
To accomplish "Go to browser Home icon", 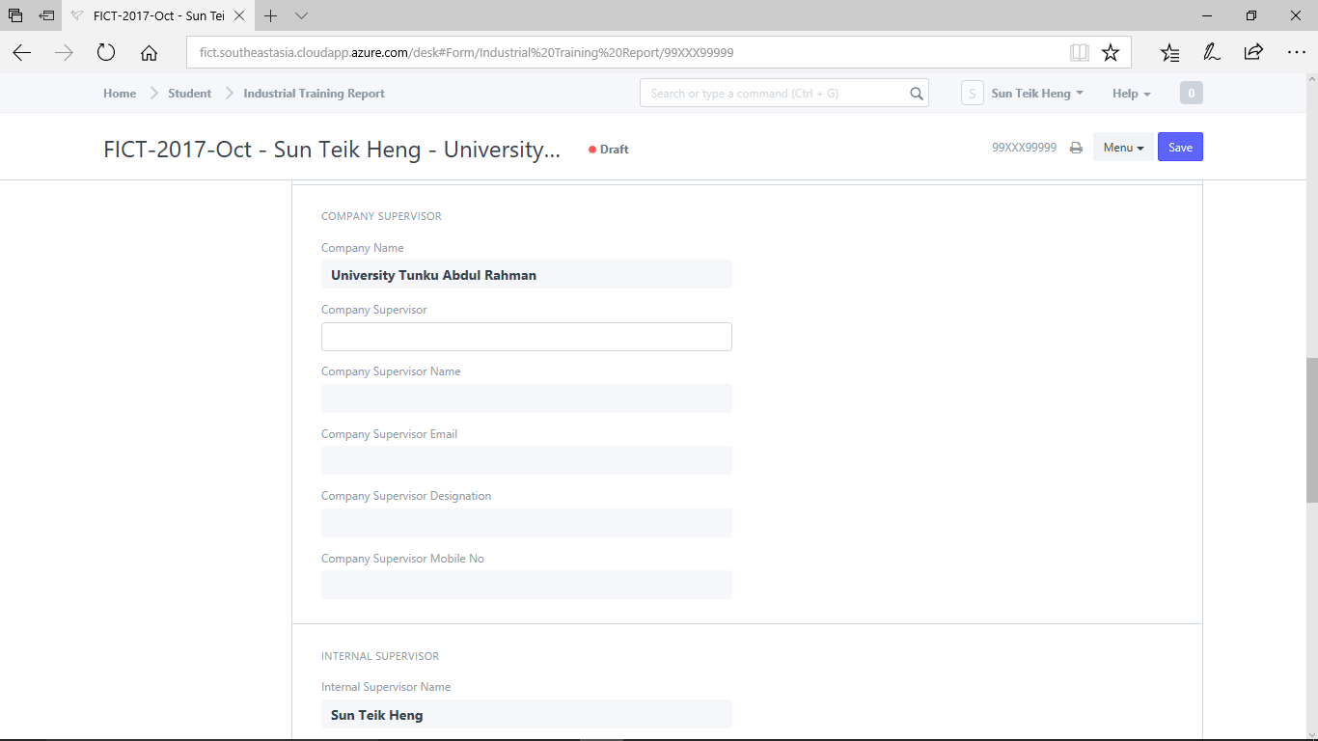I will click(x=149, y=53).
